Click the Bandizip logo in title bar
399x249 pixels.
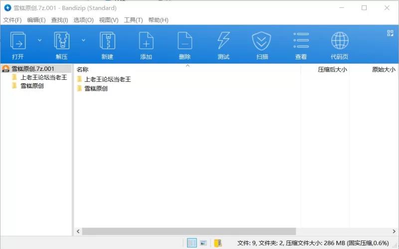pos(7,8)
